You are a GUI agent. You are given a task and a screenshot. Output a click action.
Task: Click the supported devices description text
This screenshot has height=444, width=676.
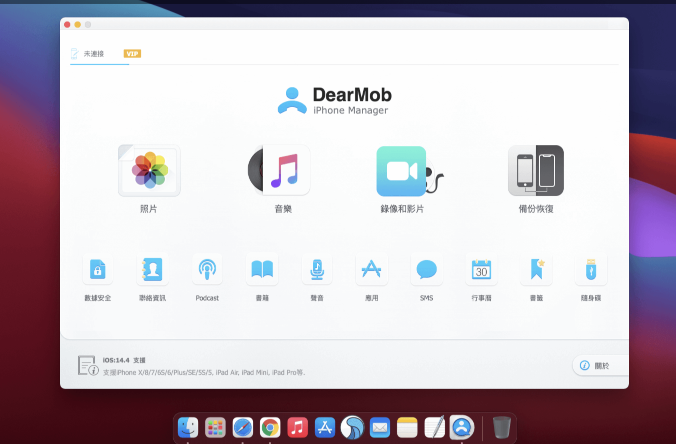[x=204, y=372]
